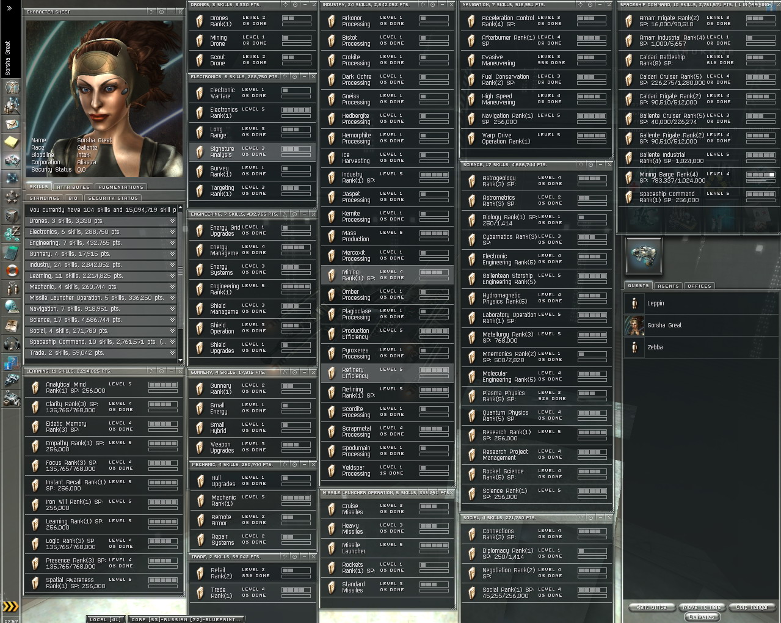Expand the Gunnery skill group chevron
The image size is (781, 623).
172,254
